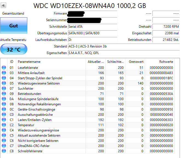This screenshot has height=158, width=181.
Task: Click status orb for Nicht korrigierbare Sektoren
Action: (x=4, y=140)
